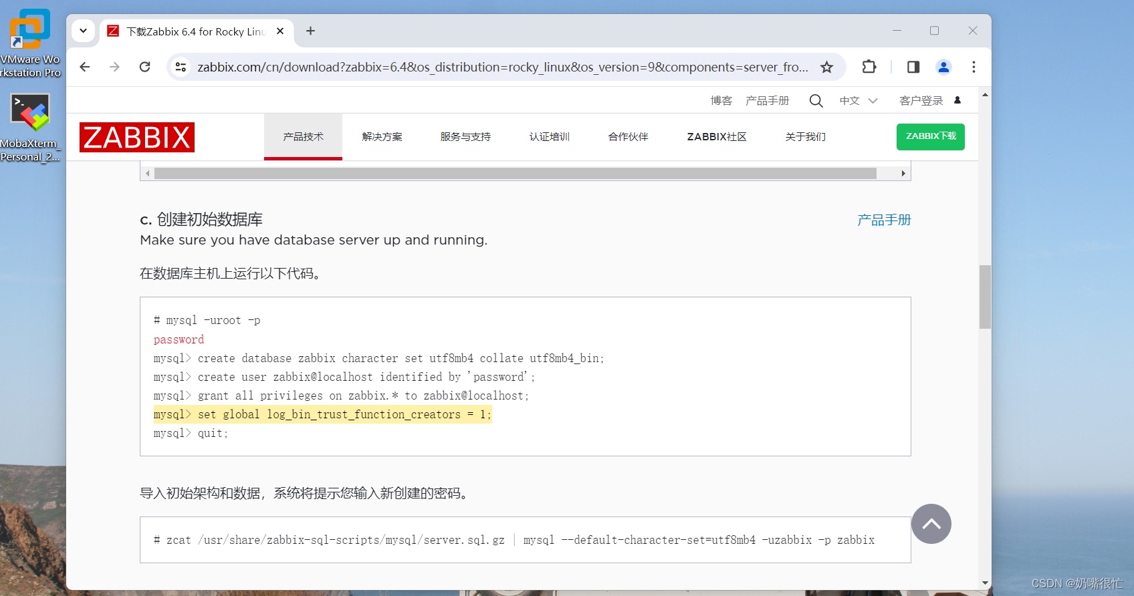Click the '导入初始架构和数据' instruction text
Viewport: 1134px width, 596px height.
pos(306,493)
